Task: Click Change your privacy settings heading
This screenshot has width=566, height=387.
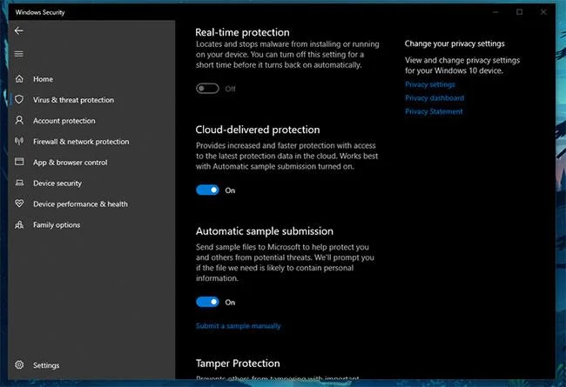Action: coord(455,43)
